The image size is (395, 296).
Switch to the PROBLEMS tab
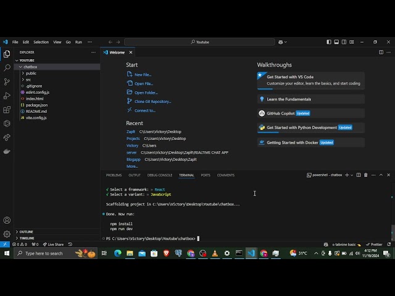coord(114,175)
